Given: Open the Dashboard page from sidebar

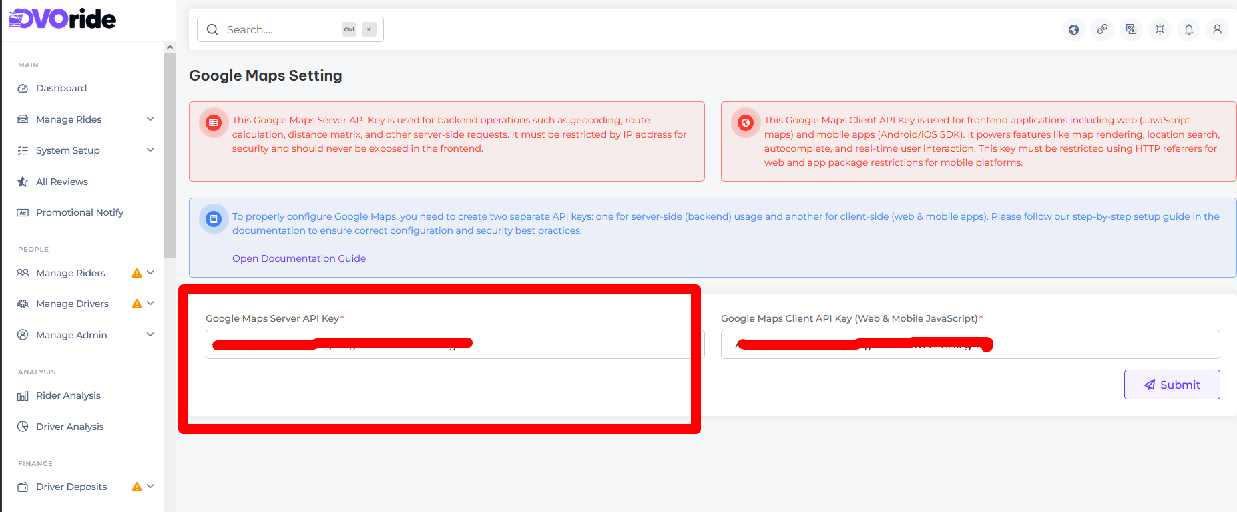Looking at the screenshot, I should (x=61, y=88).
